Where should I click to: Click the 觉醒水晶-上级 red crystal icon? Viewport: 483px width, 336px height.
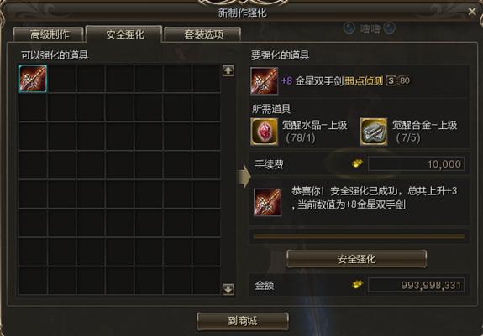265,132
